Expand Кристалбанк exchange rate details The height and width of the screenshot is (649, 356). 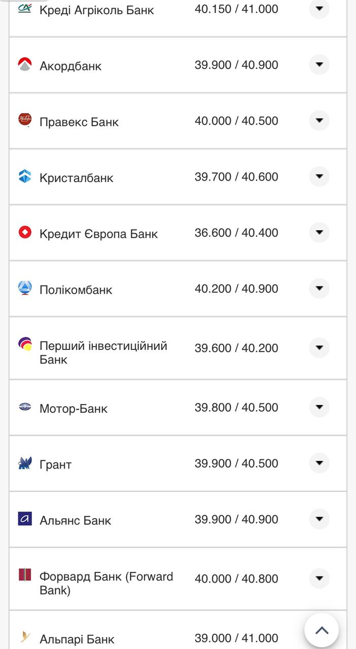coord(319,176)
